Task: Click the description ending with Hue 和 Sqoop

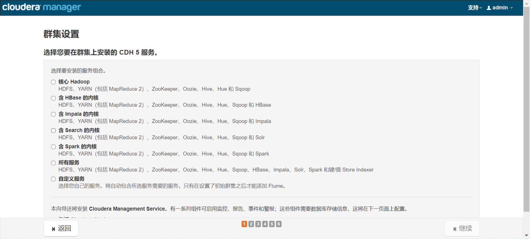Action: [x=154, y=89]
